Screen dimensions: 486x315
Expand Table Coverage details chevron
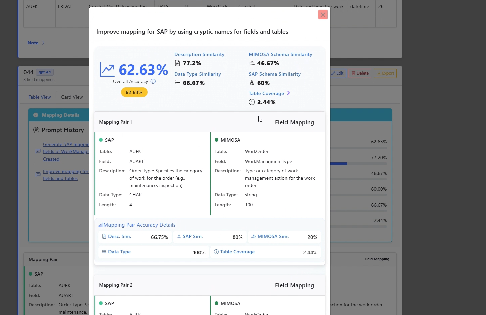288,93
